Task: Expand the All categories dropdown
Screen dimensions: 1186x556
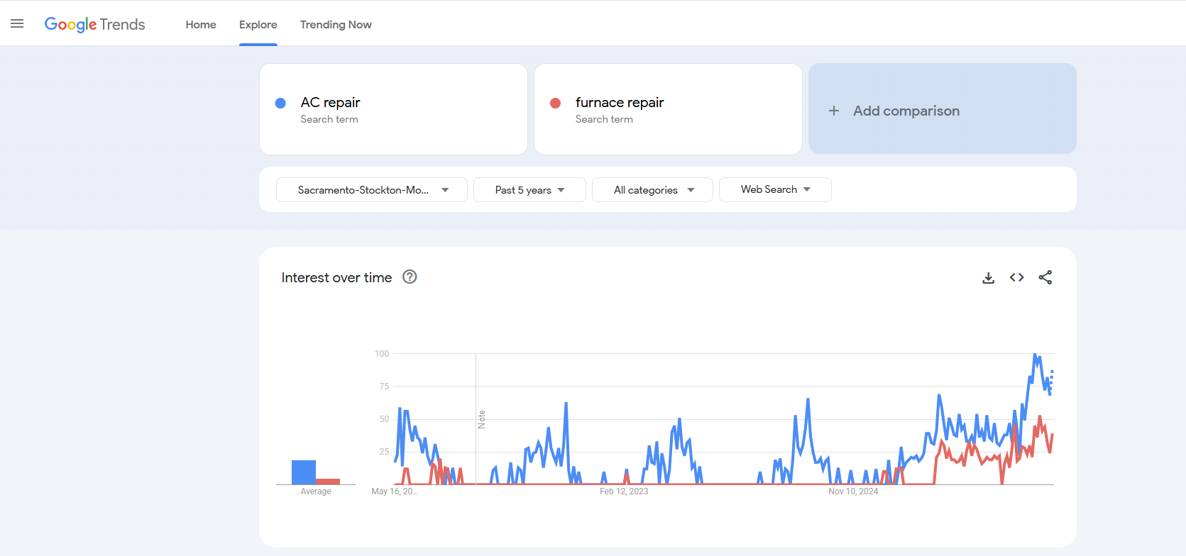Action: (652, 190)
